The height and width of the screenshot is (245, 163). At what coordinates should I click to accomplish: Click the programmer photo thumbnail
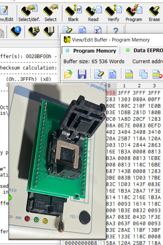click(57, 161)
